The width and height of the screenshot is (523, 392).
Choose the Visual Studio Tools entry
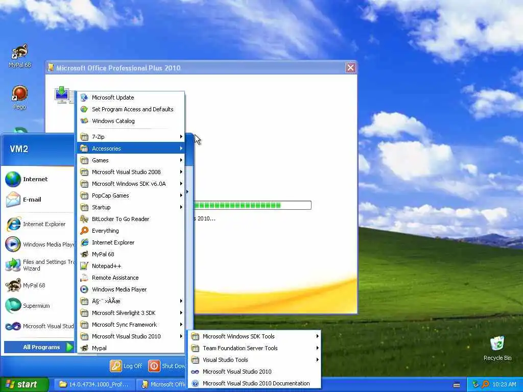[254, 360]
